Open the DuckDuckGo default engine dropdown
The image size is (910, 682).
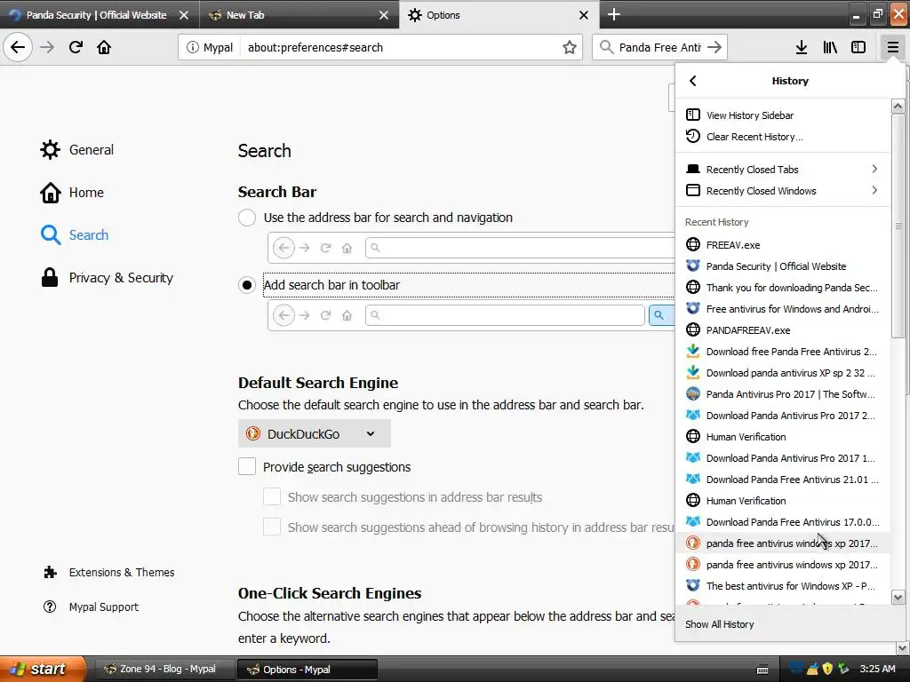314,433
